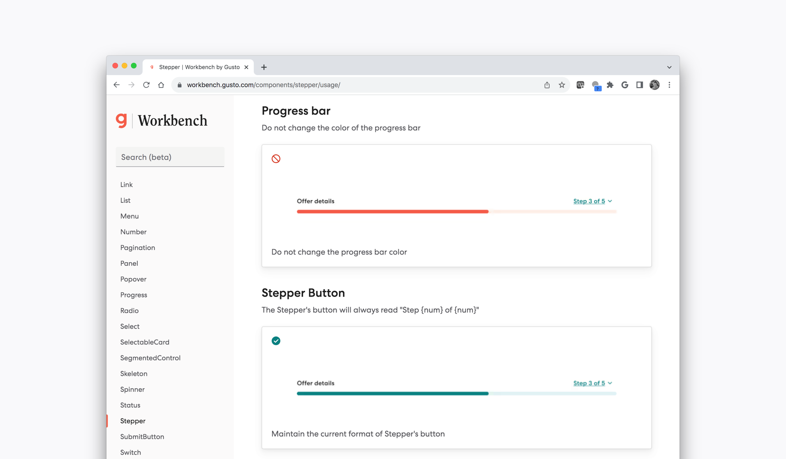
Task: Click the browser back arrow
Action: pyautogui.click(x=117, y=85)
